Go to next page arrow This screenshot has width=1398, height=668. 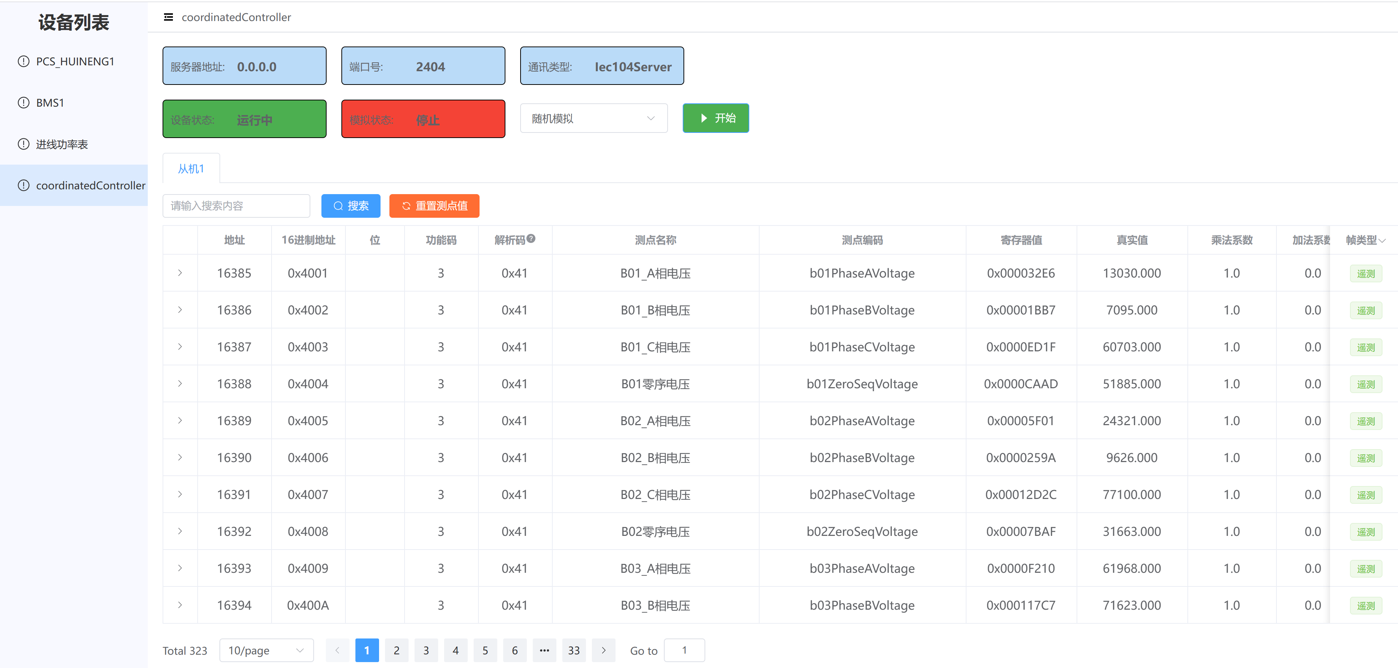[x=603, y=650]
